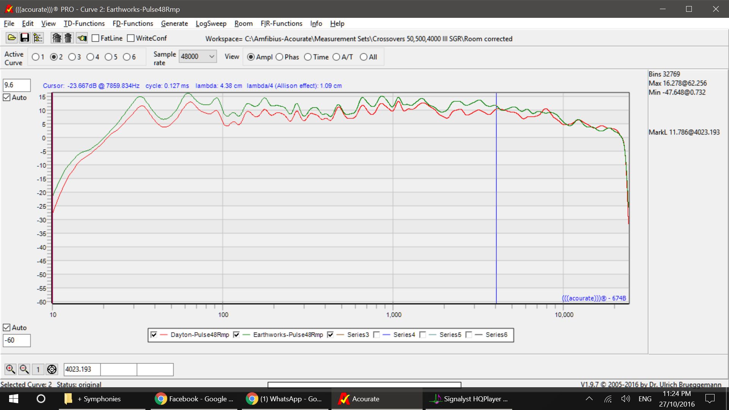Click the "1" zoom reset button
The width and height of the screenshot is (729, 410).
coord(38,369)
